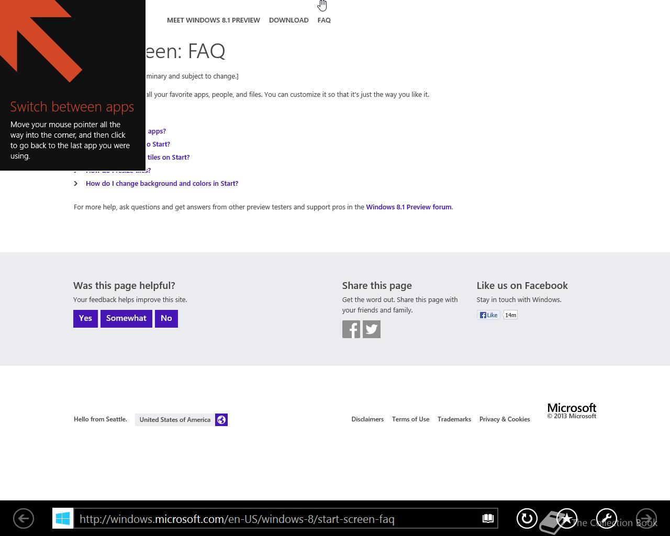Open the Trademarks footer link
Image resolution: width=670 pixels, height=536 pixels.
(454, 419)
